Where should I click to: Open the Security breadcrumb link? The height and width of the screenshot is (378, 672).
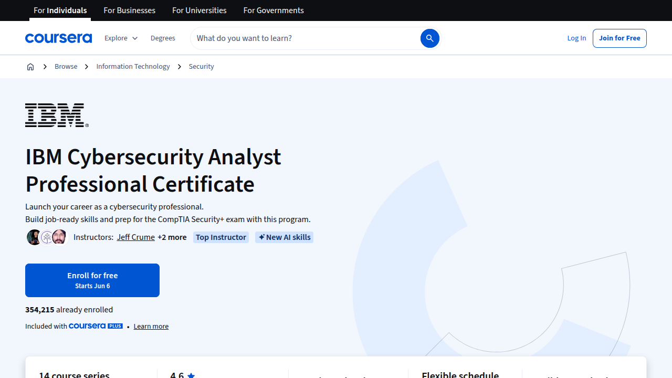tap(201, 67)
